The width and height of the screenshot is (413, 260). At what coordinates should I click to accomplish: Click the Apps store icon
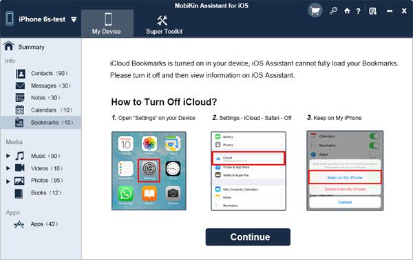tap(19, 224)
